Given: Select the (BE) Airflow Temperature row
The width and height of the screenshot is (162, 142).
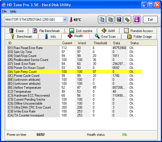Looking at the screenshot, I should [x=74, y=88].
